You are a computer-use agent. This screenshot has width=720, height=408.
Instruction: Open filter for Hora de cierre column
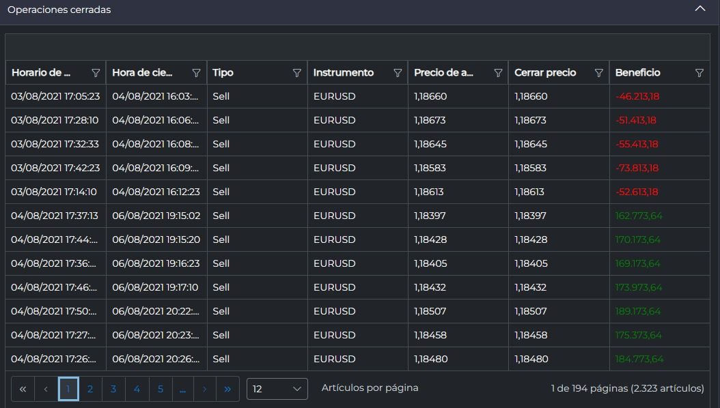pos(196,73)
